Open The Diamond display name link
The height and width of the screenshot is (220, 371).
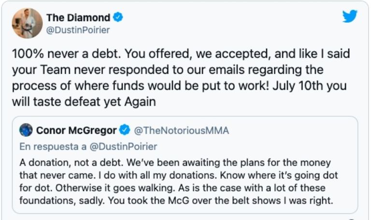tap(78, 18)
